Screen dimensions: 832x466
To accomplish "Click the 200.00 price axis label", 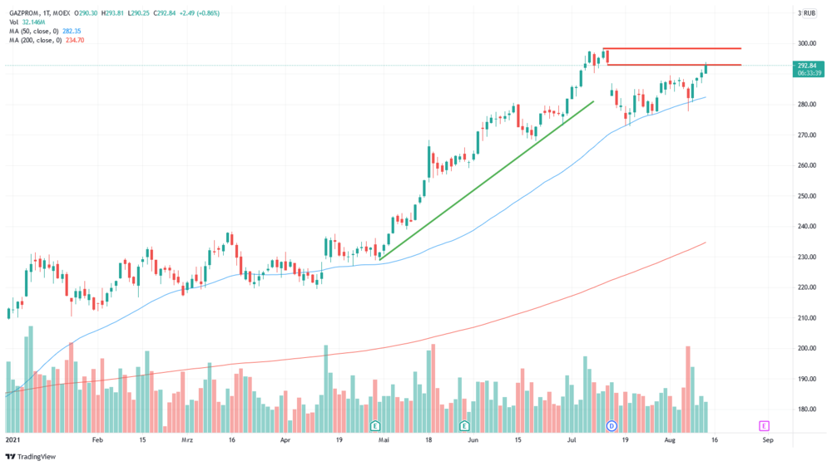I will (x=806, y=348).
